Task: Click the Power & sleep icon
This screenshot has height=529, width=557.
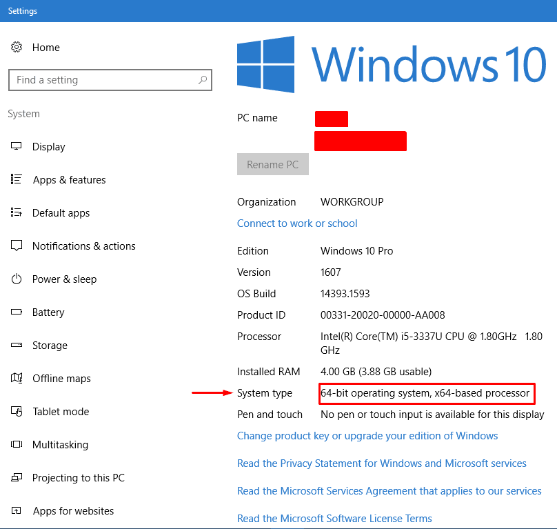Action: (x=17, y=279)
